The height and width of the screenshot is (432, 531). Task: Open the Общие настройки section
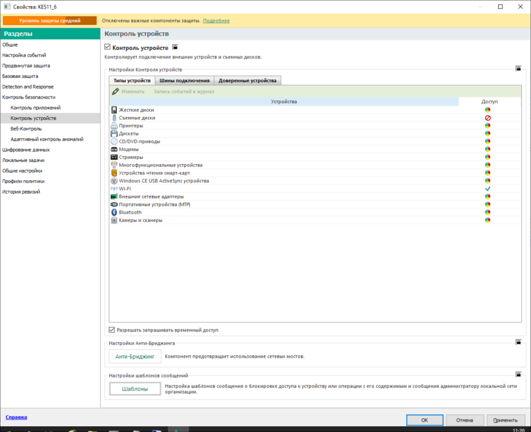22,171
